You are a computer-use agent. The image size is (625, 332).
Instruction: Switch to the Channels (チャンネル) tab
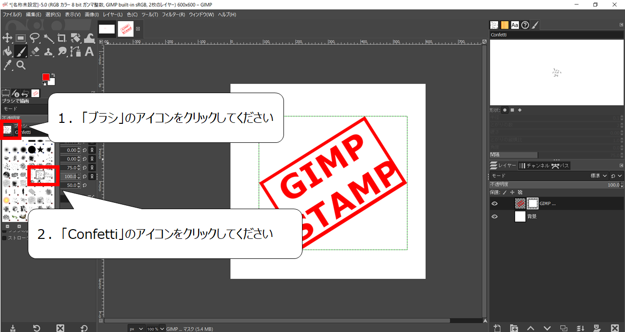[x=534, y=166]
